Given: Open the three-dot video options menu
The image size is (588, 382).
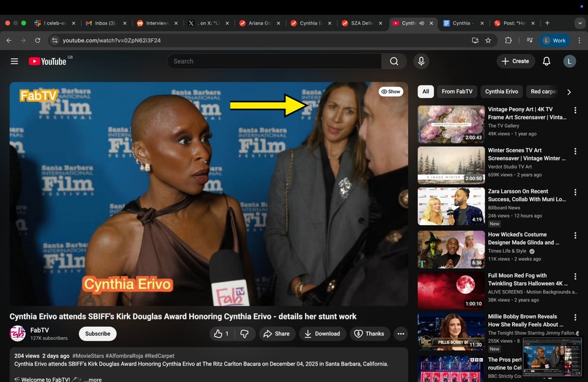Looking at the screenshot, I should point(401,334).
